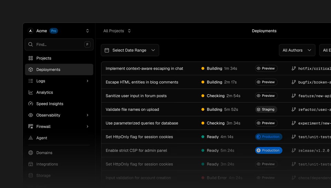Viewport: 331px width, 188px height.
Task: Open Storage in the sidebar
Action: 59,176
